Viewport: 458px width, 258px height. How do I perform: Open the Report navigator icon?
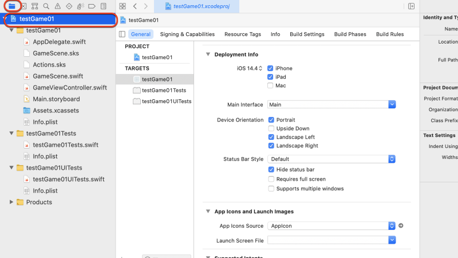click(x=103, y=6)
